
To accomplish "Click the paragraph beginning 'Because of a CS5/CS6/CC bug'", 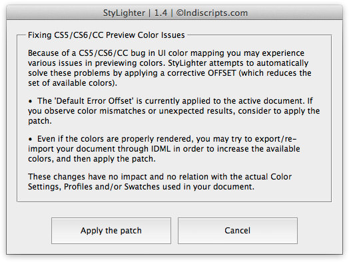I will coord(170,68).
